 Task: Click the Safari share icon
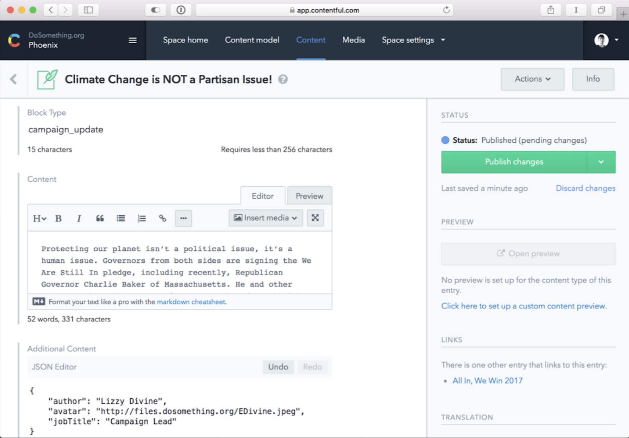(551, 10)
